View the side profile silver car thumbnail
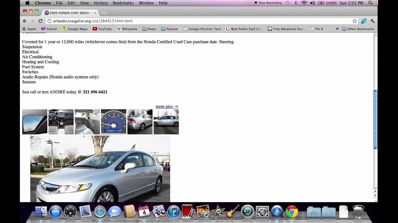This screenshot has width=398, height=223. 166,122
